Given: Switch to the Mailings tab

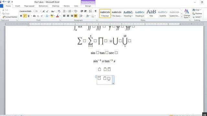Looking at the screenshot, I should click(x=56, y=6).
